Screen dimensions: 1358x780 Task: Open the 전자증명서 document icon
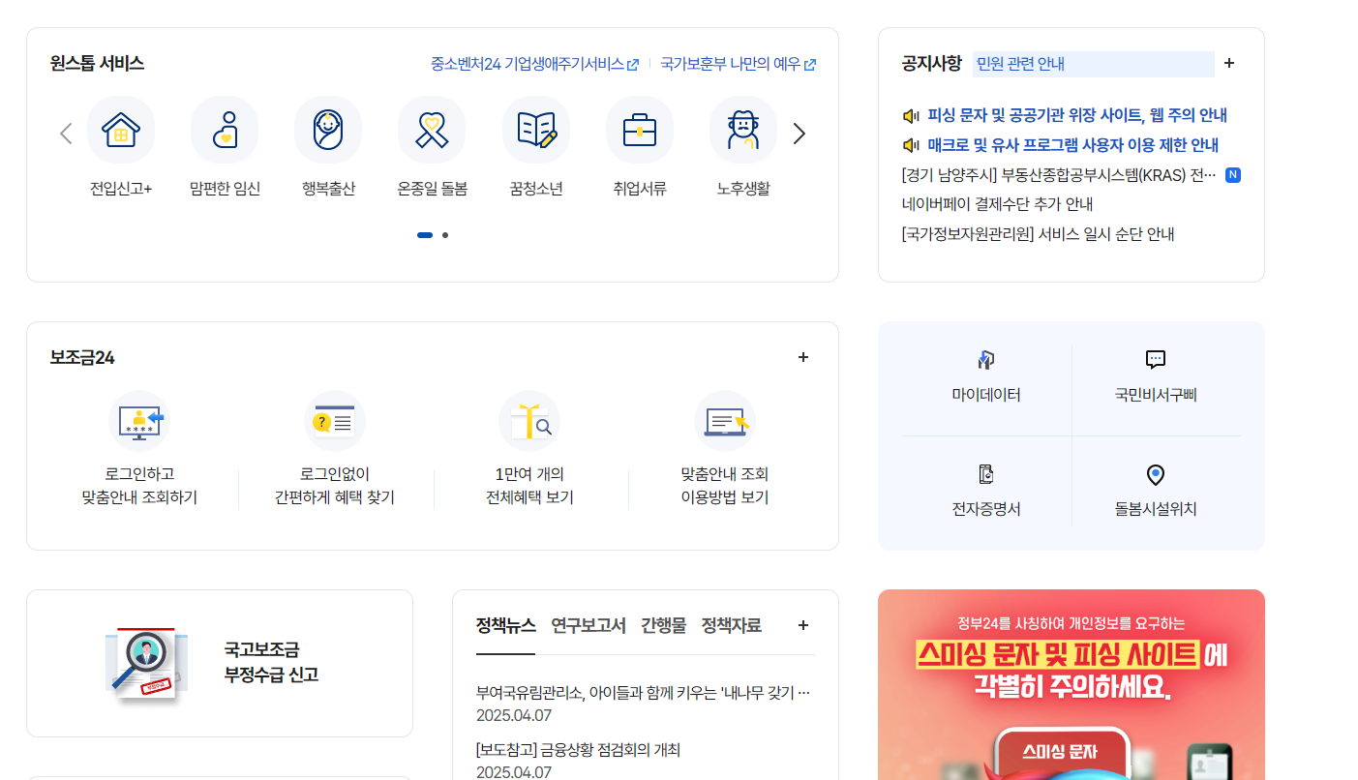pyautogui.click(x=986, y=474)
